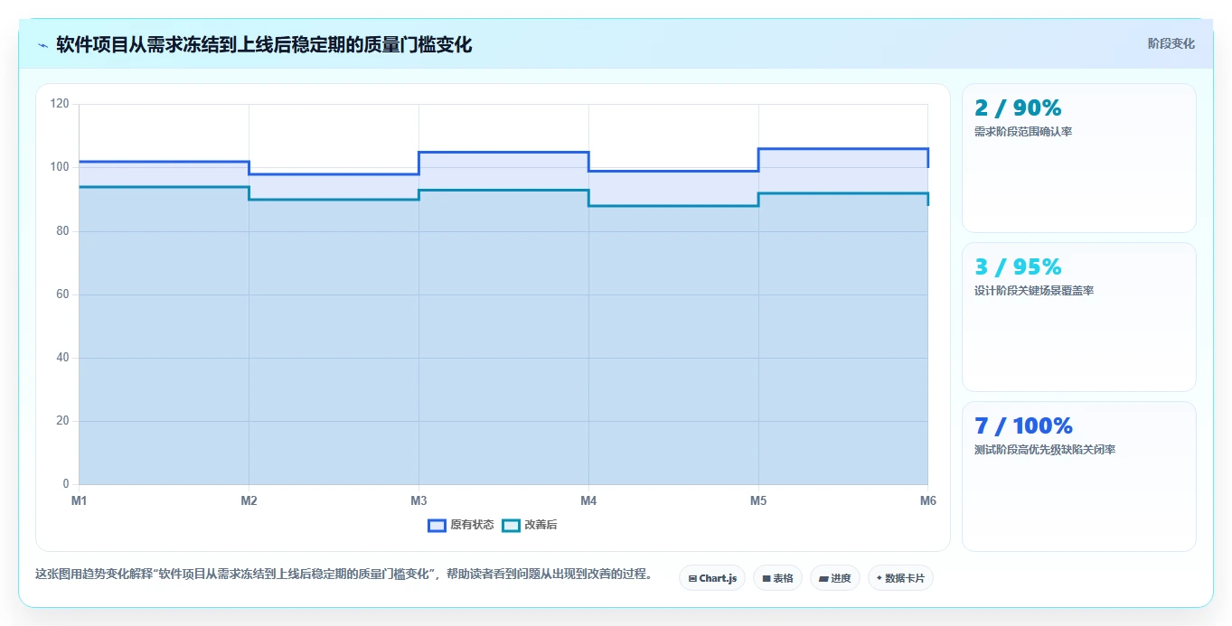
Task: Click the chart description sentence below the chart
Action: 343,575
